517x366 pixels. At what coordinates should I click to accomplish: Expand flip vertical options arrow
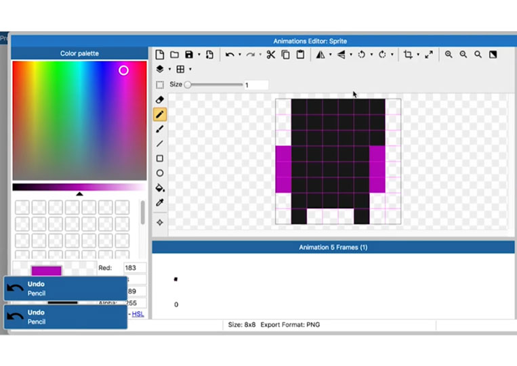click(x=351, y=55)
